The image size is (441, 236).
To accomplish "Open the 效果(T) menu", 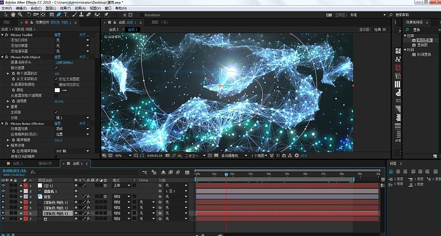I will tap(65, 8).
